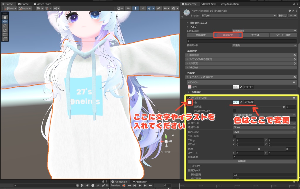Image resolution: width=300 pixels, height=189 pixels.
Task: Click the search-by-label tag icon
Action: 87,185
